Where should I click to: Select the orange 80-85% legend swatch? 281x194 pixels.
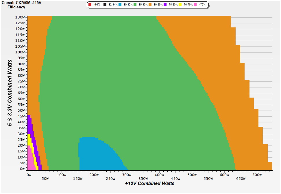[150, 5]
